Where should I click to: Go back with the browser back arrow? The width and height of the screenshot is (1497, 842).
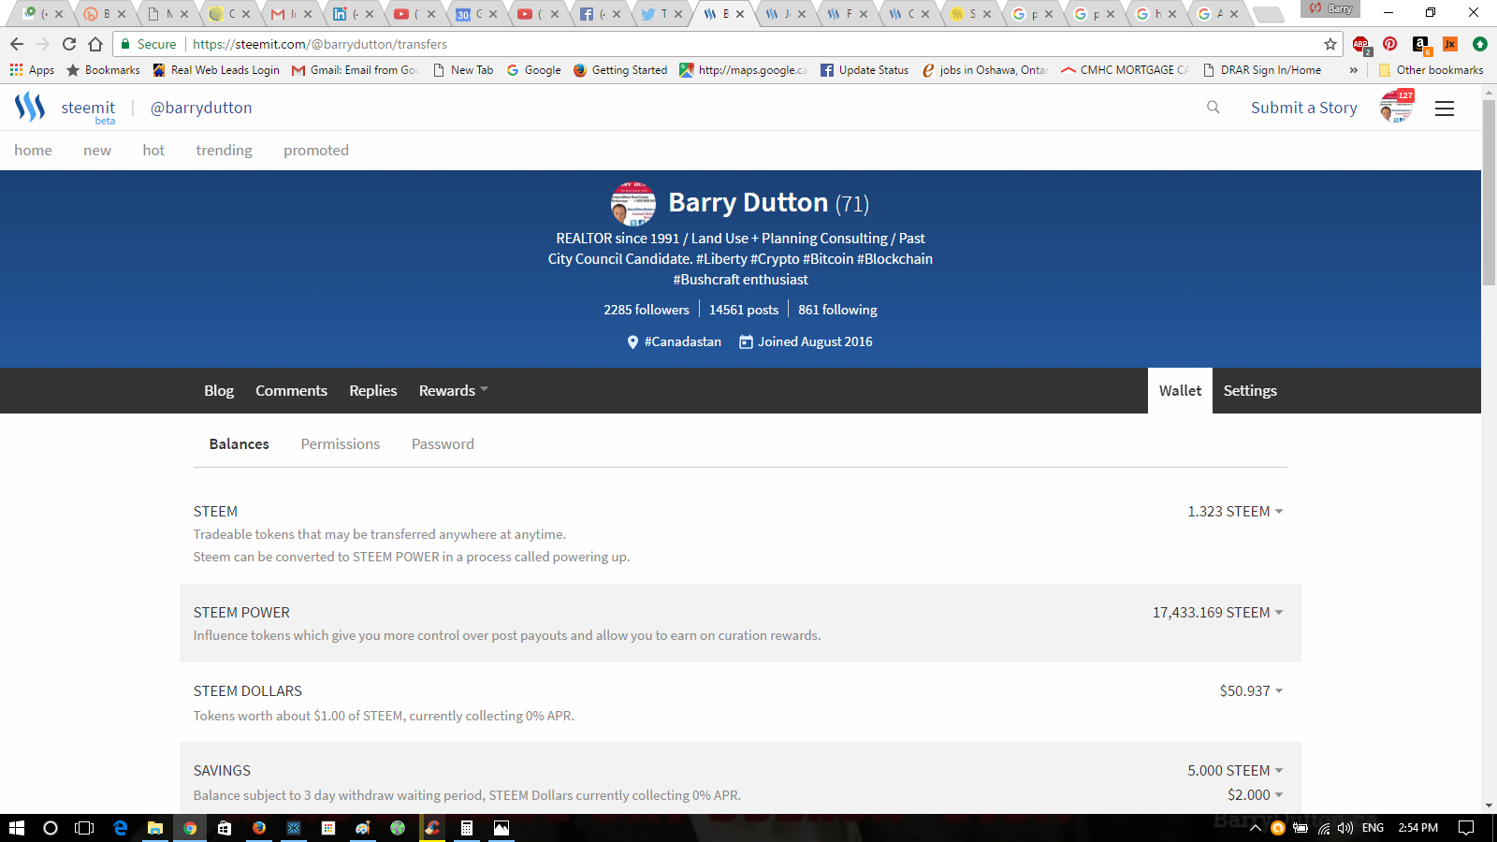pyautogui.click(x=17, y=44)
